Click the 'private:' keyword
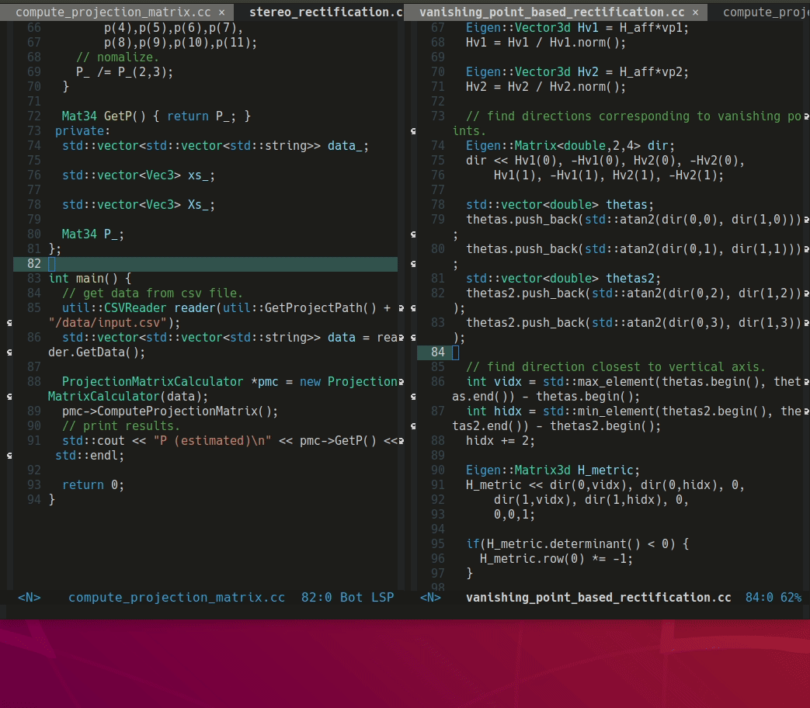810x708 pixels. [x=82, y=131]
